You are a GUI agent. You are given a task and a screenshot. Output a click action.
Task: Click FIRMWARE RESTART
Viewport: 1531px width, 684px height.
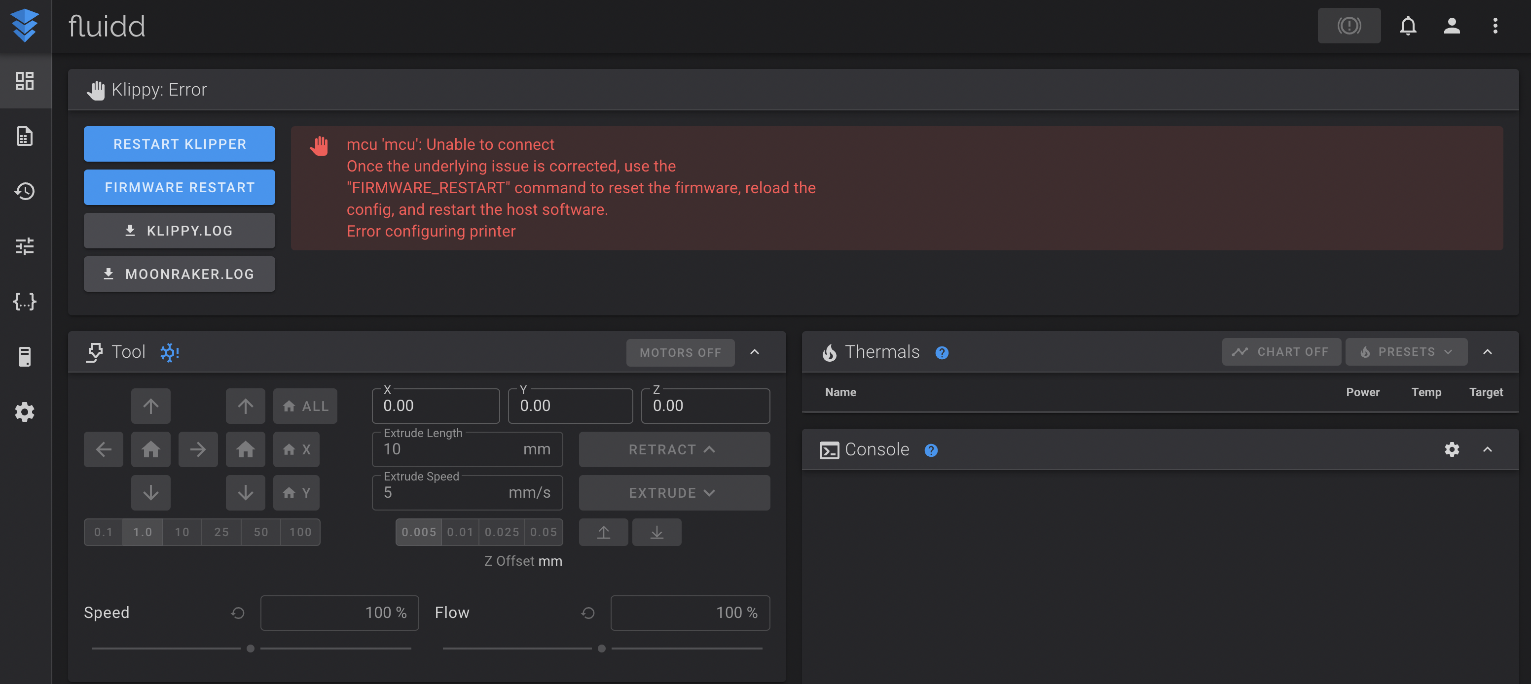180,187
